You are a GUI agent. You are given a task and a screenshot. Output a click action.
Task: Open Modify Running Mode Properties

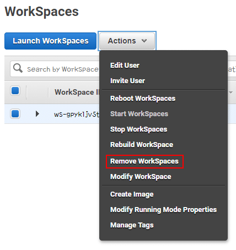tap(163, 210)
